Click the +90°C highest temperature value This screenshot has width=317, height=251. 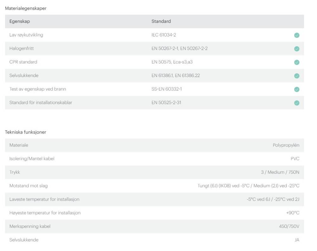pyautogui.click(x=293, y=213)
